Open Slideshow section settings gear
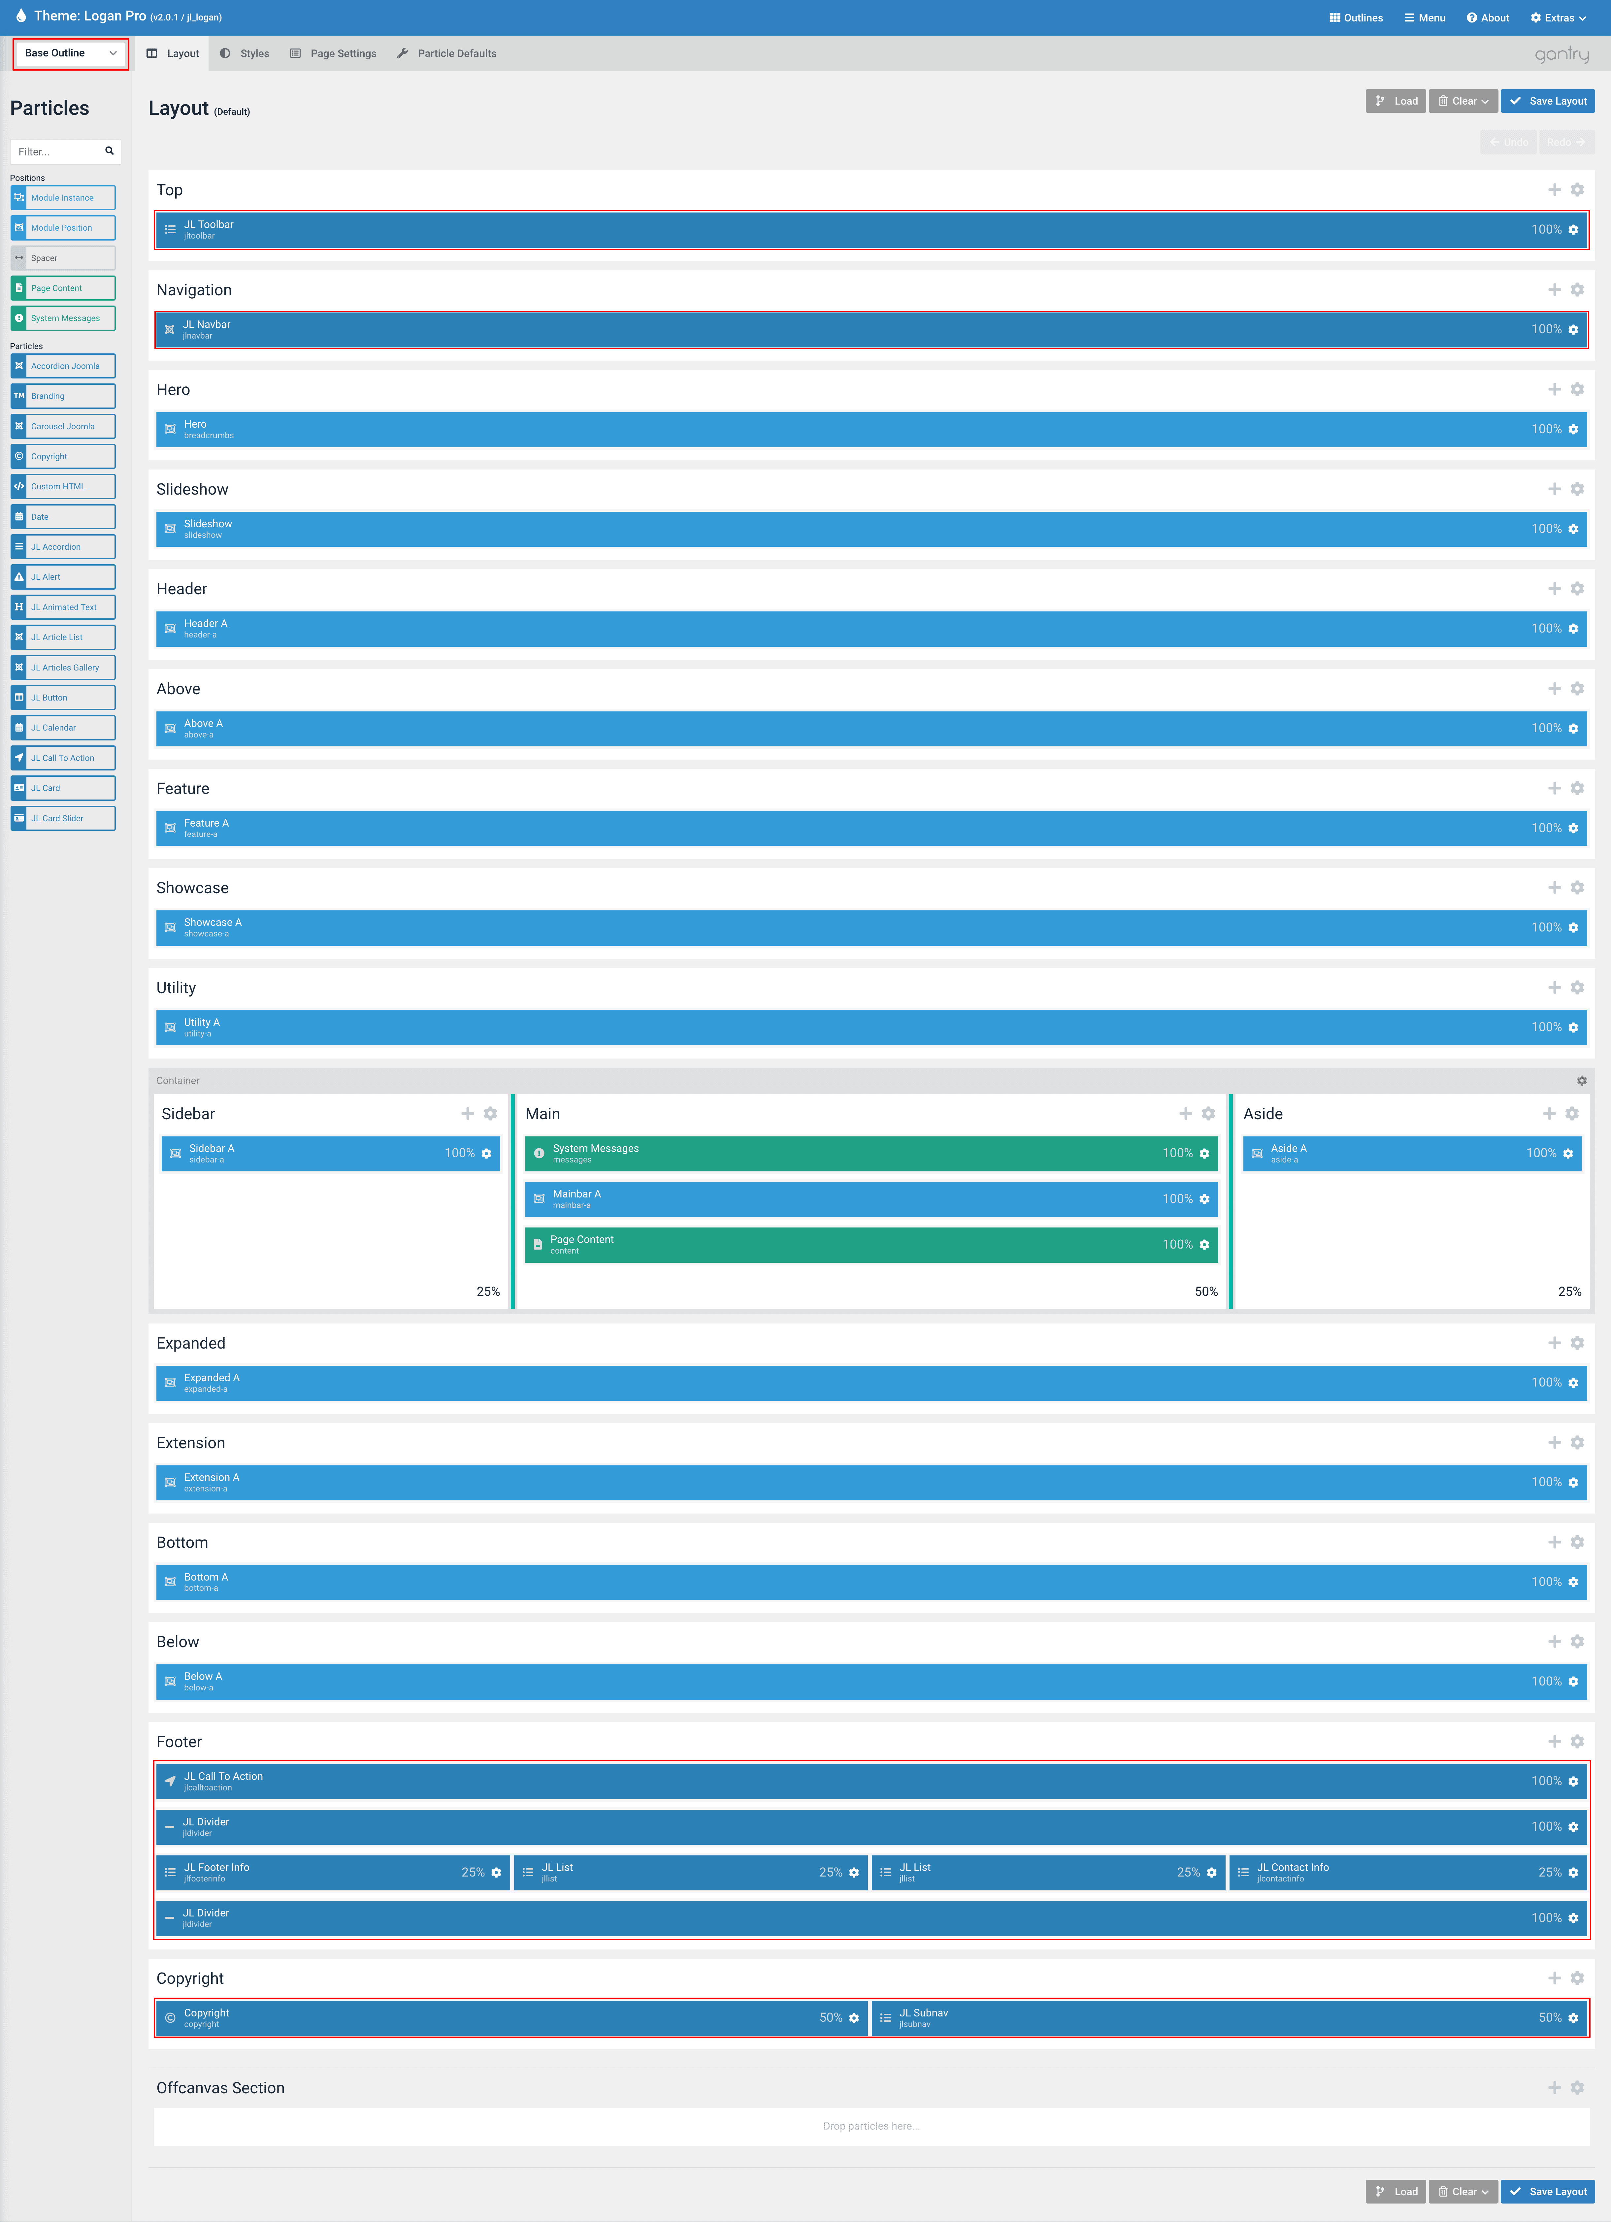1611x2222 pixels. point(1577,489)
